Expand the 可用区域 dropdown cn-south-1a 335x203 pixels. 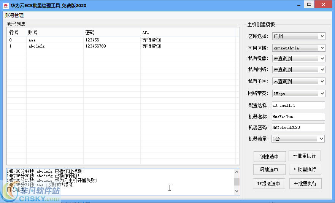click(298, 48)
